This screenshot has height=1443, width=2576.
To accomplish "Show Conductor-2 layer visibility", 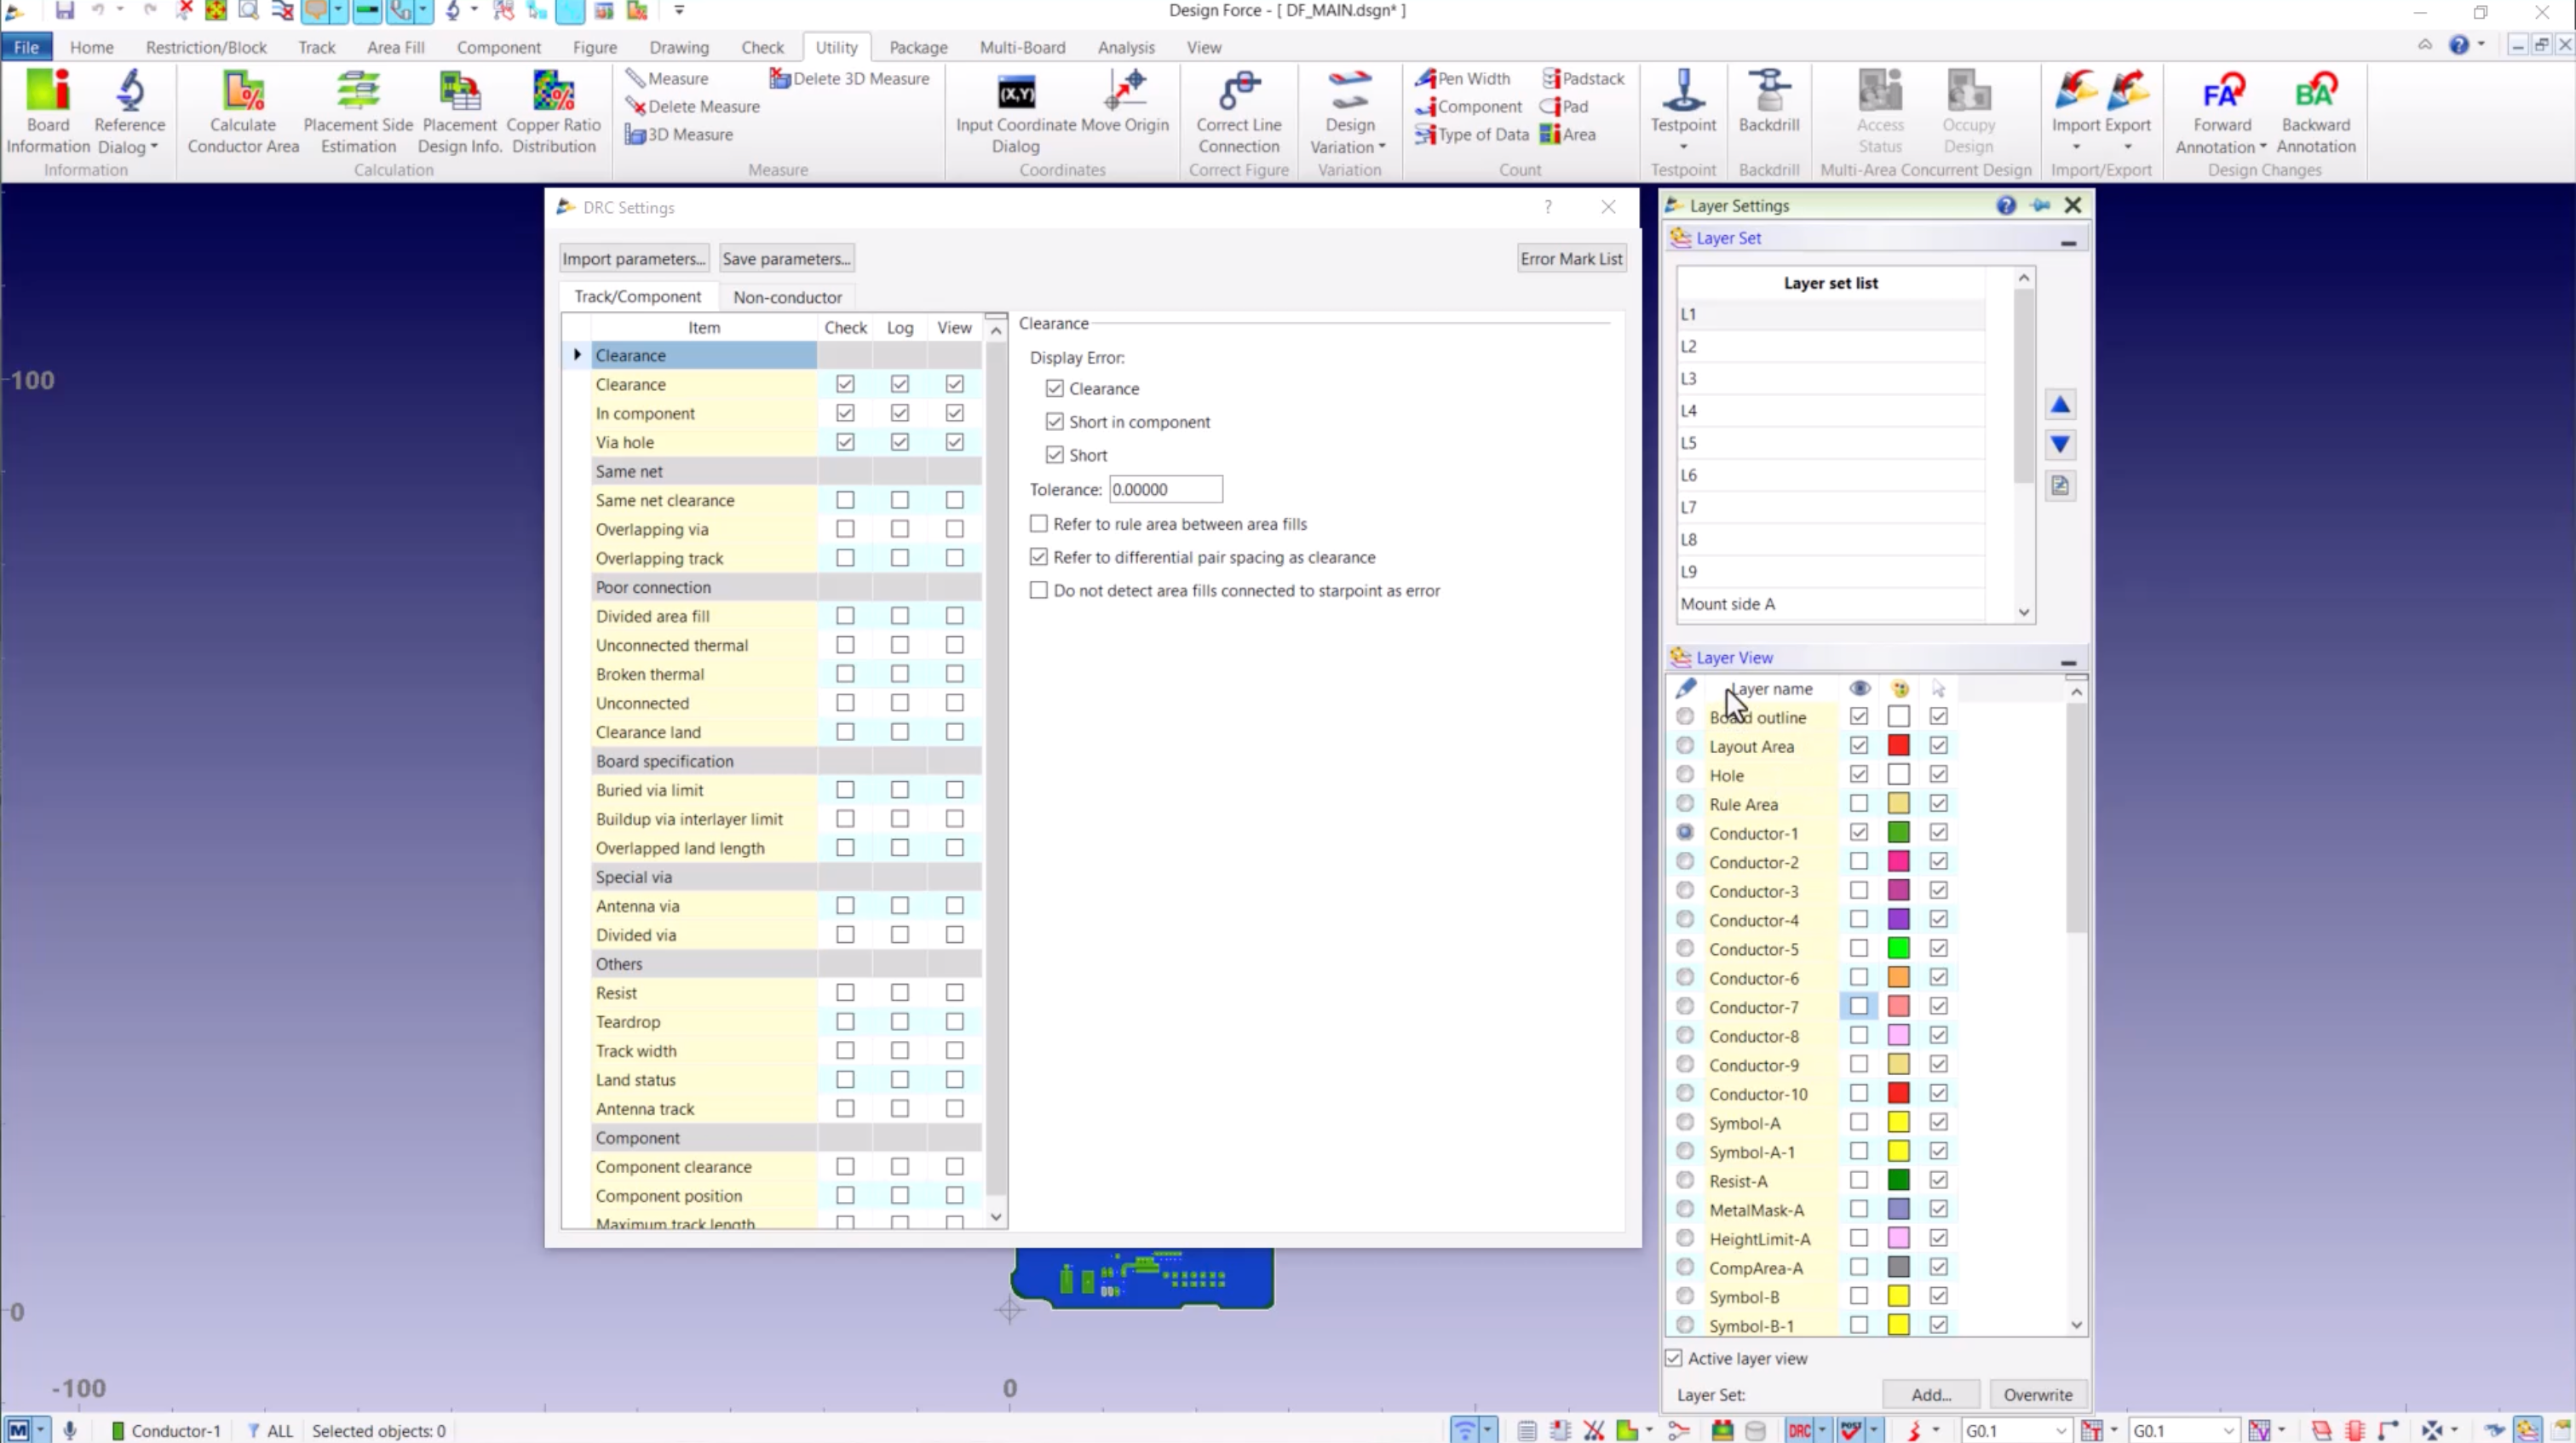I will 1858,861.
